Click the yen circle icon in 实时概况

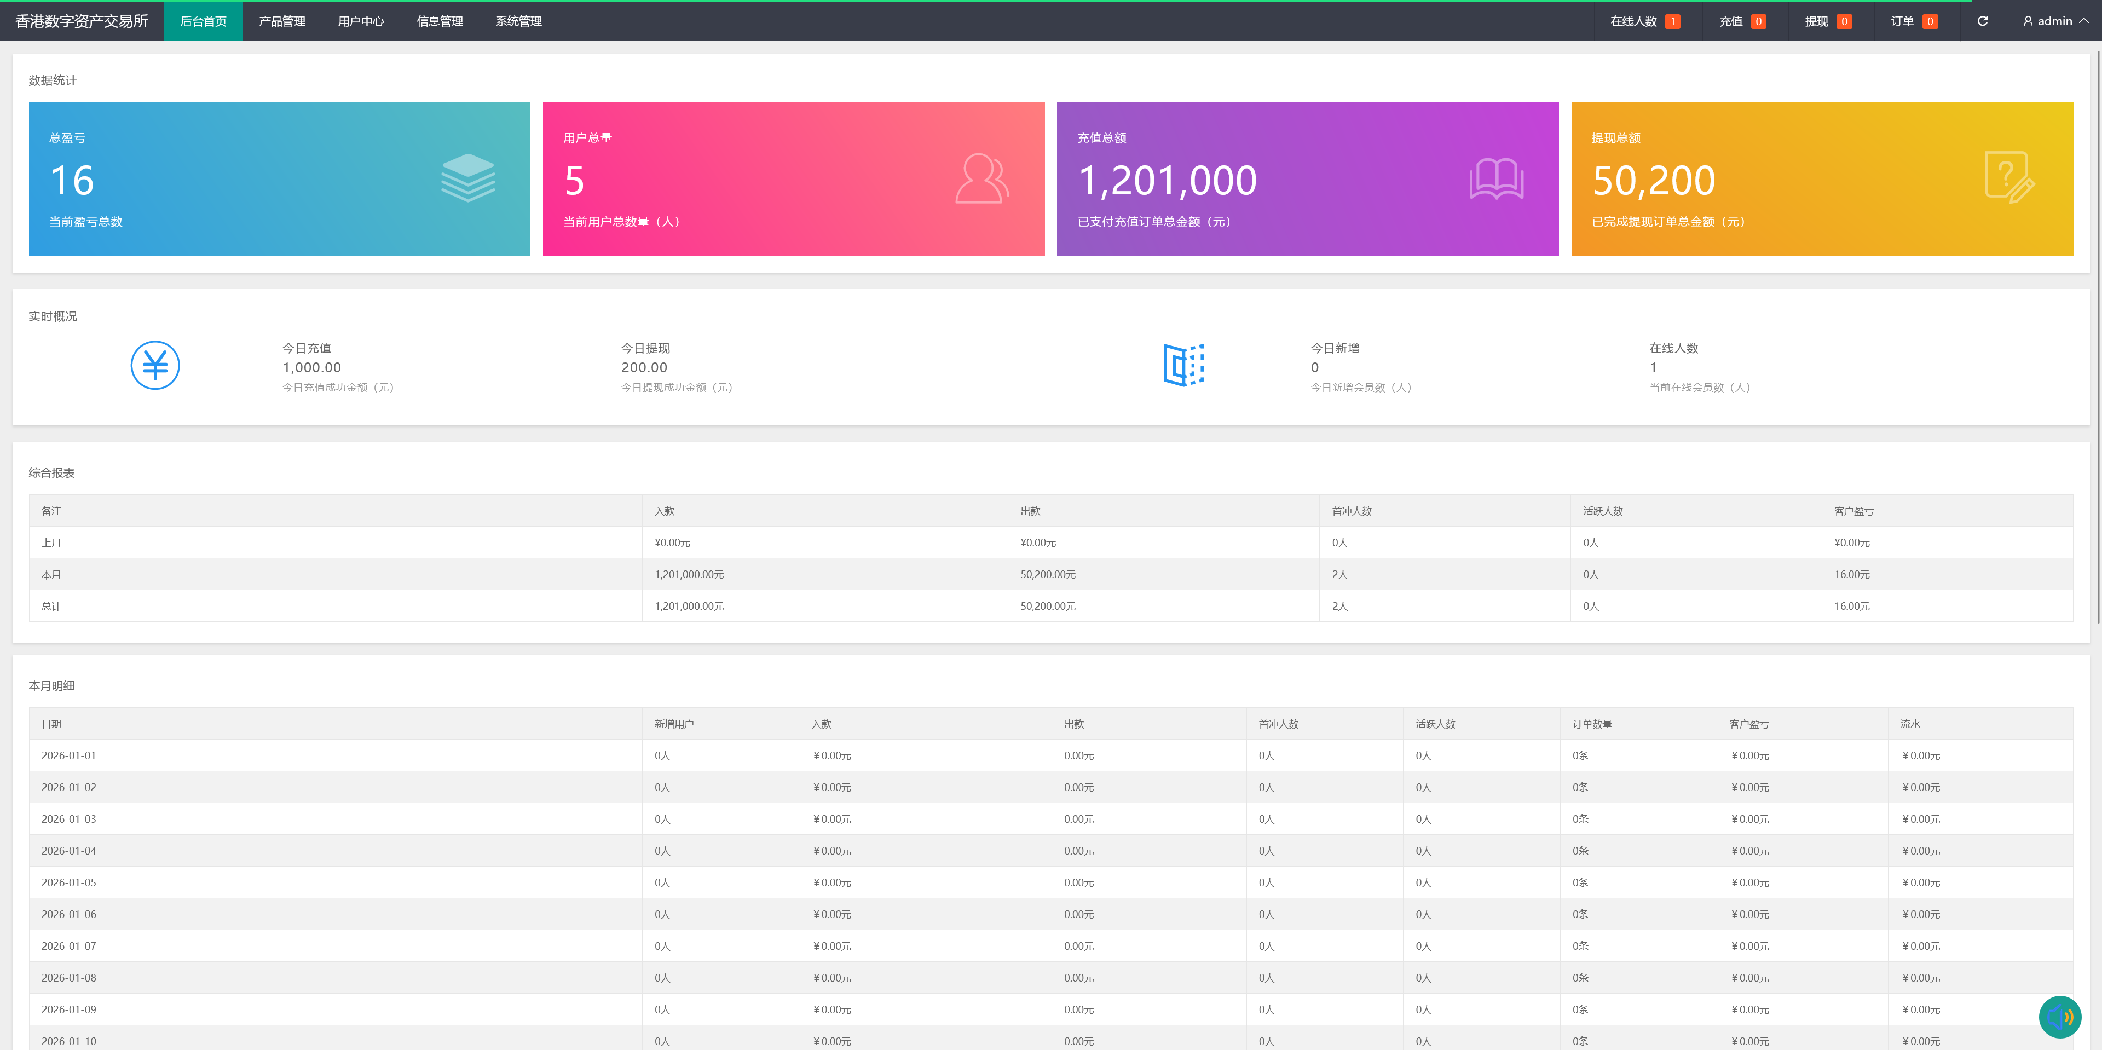155,365
